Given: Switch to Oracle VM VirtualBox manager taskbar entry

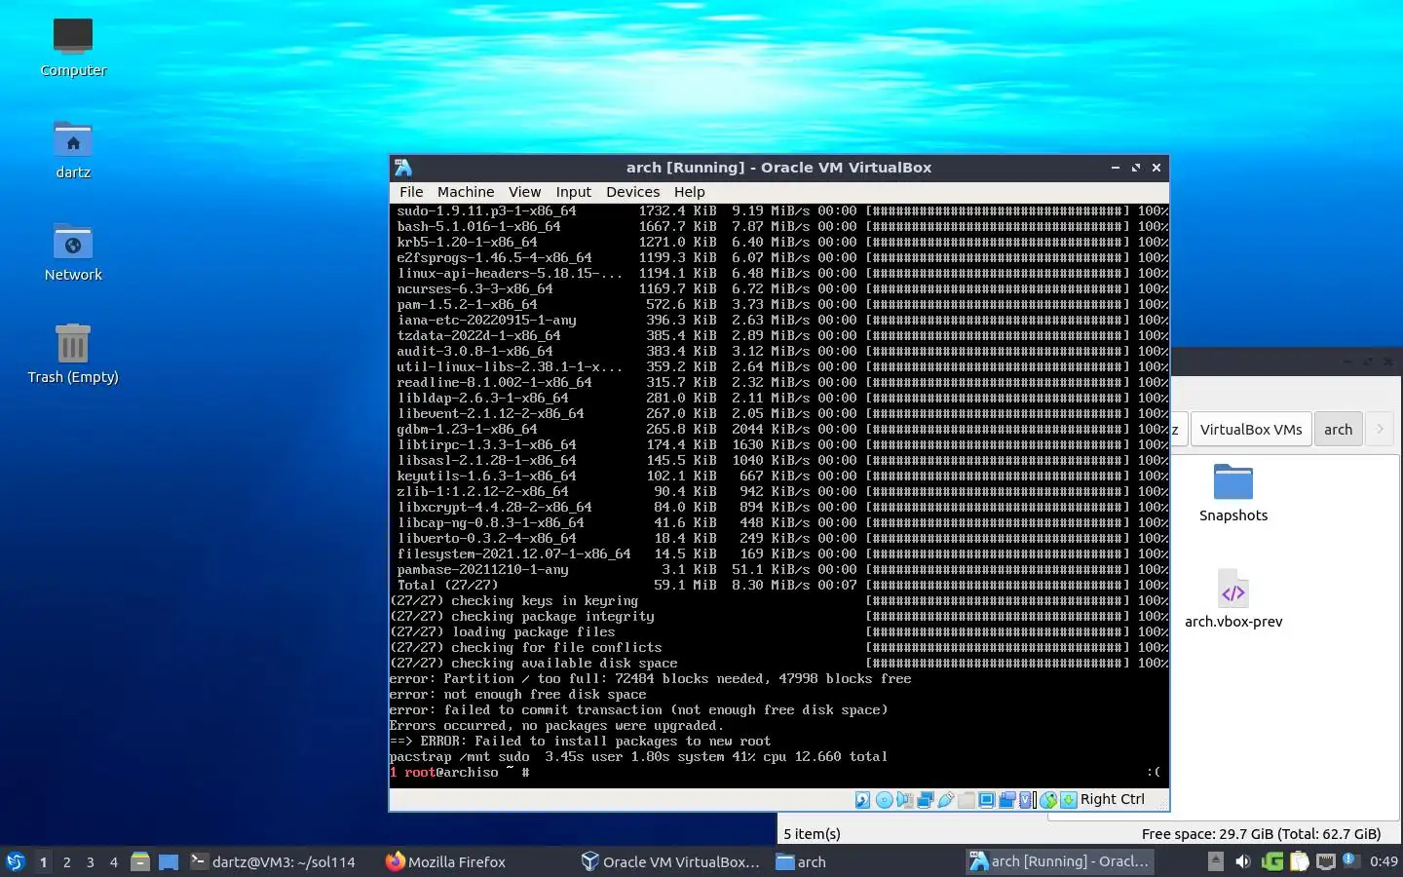Looking at the screenshot, I should [x=670, y=861].
